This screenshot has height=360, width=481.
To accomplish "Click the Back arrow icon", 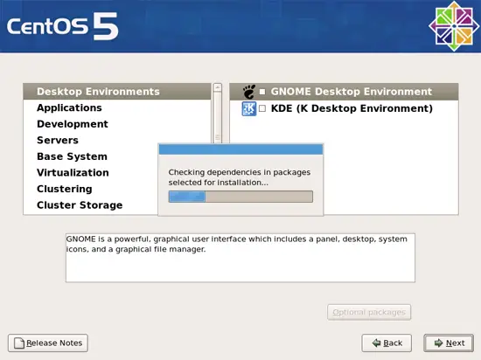I will coord(376,343).
